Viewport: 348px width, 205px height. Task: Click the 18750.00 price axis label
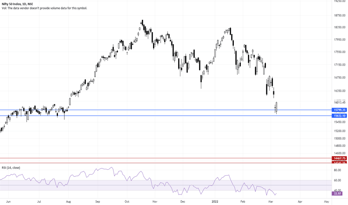pos(339,15)
